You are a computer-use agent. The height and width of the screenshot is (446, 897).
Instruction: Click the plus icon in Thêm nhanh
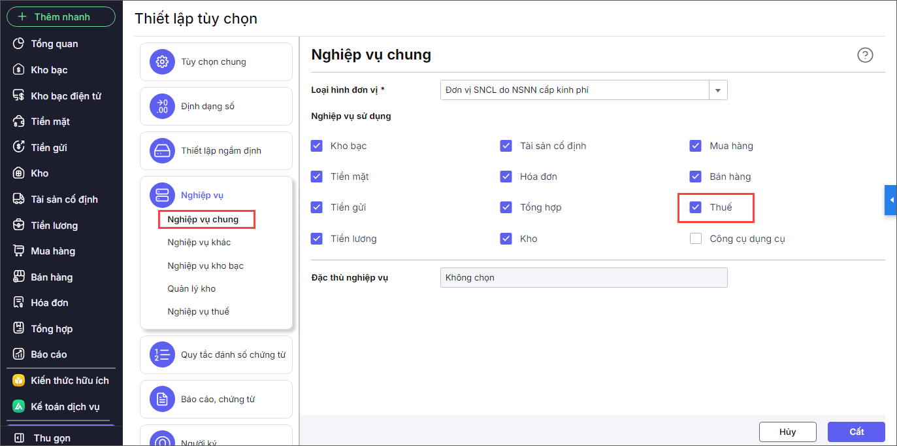pyautogui.click(x=22, y=17)
